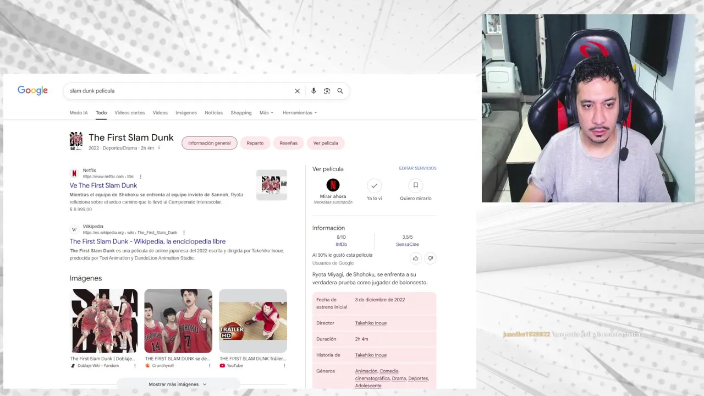
Task: Toggle Quiero mirarlo bookmark
Action: pos(416,185)
